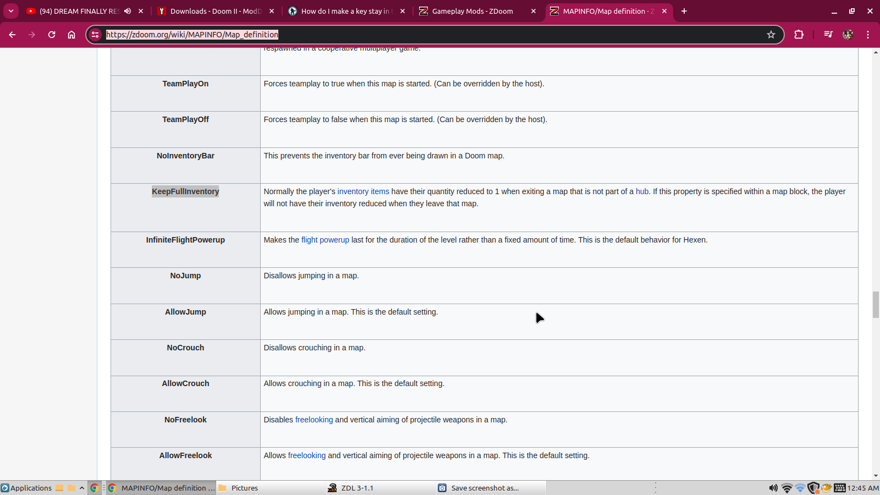
Task: Expand the taskbar launcher up arrow
Action: coord(82,488)
